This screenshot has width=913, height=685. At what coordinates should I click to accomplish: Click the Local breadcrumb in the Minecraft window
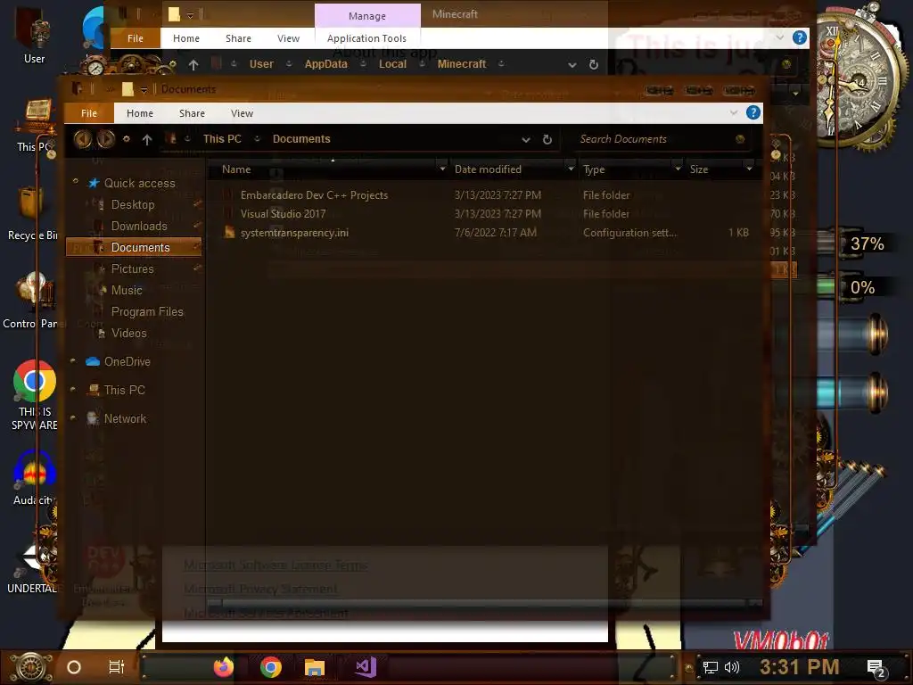(392, 64)
